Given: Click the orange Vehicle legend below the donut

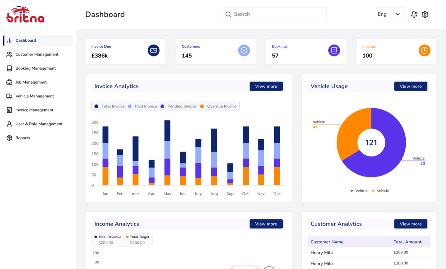Looking at the screenshot, I should pos(380,191).
